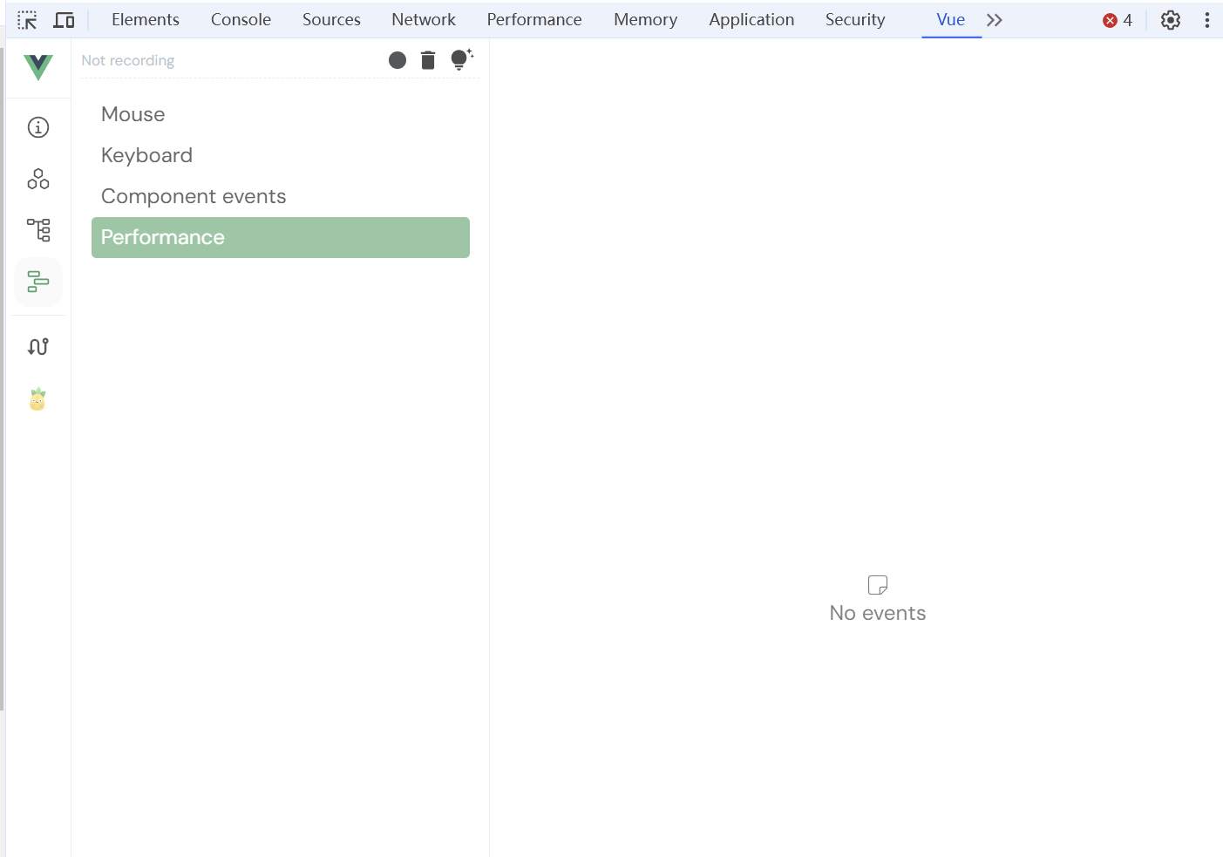Viewport: 1223px width, 857px height.
Task: Click the lightbulb sparkle icon
Action: tap(461, 59)
